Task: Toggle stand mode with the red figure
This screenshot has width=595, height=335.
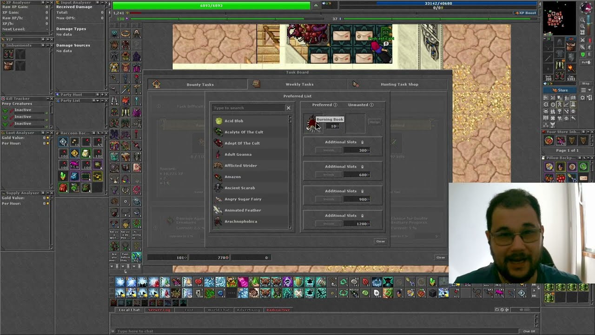Action: pyautogui.click(x=589, y=40)
